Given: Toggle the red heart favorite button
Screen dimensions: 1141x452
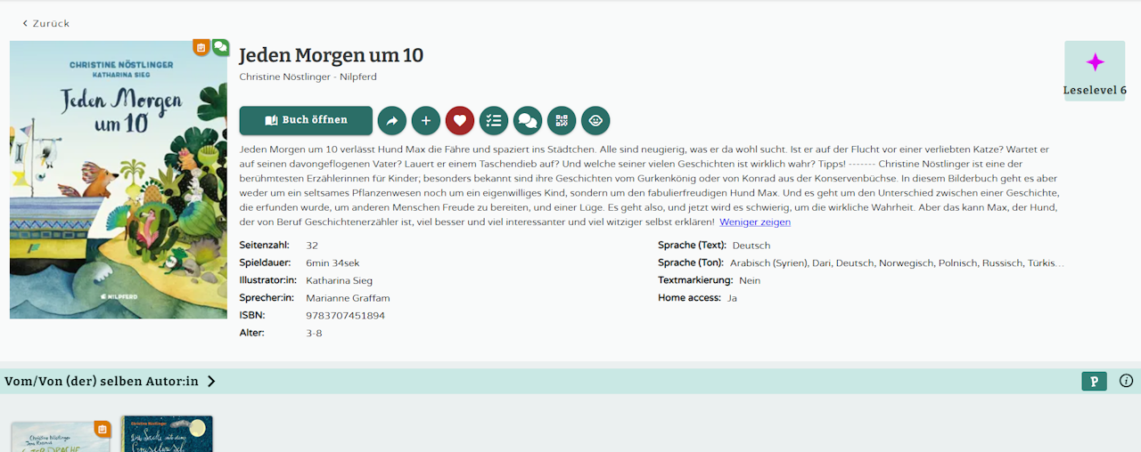Looking at the screenshot, I should [460, 120].
